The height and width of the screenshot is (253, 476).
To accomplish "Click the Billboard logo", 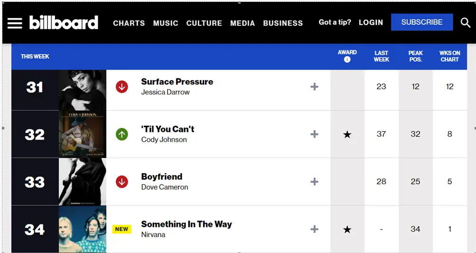I will 64,22.
